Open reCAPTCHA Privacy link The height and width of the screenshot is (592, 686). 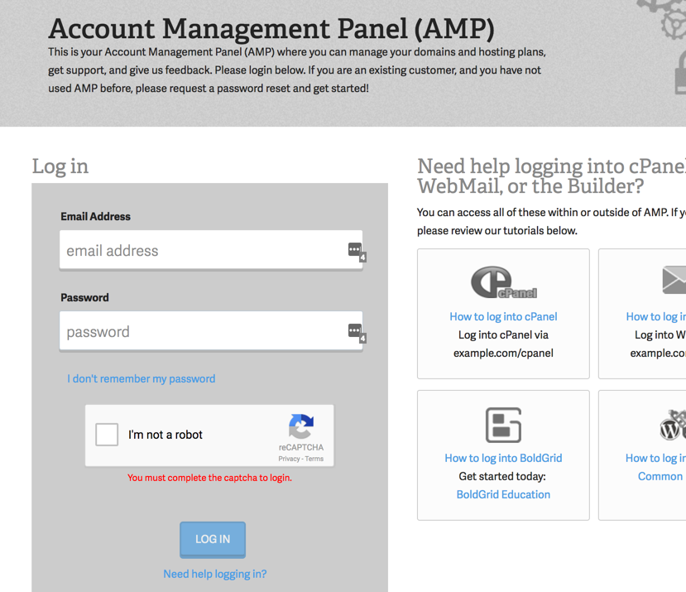289,459
